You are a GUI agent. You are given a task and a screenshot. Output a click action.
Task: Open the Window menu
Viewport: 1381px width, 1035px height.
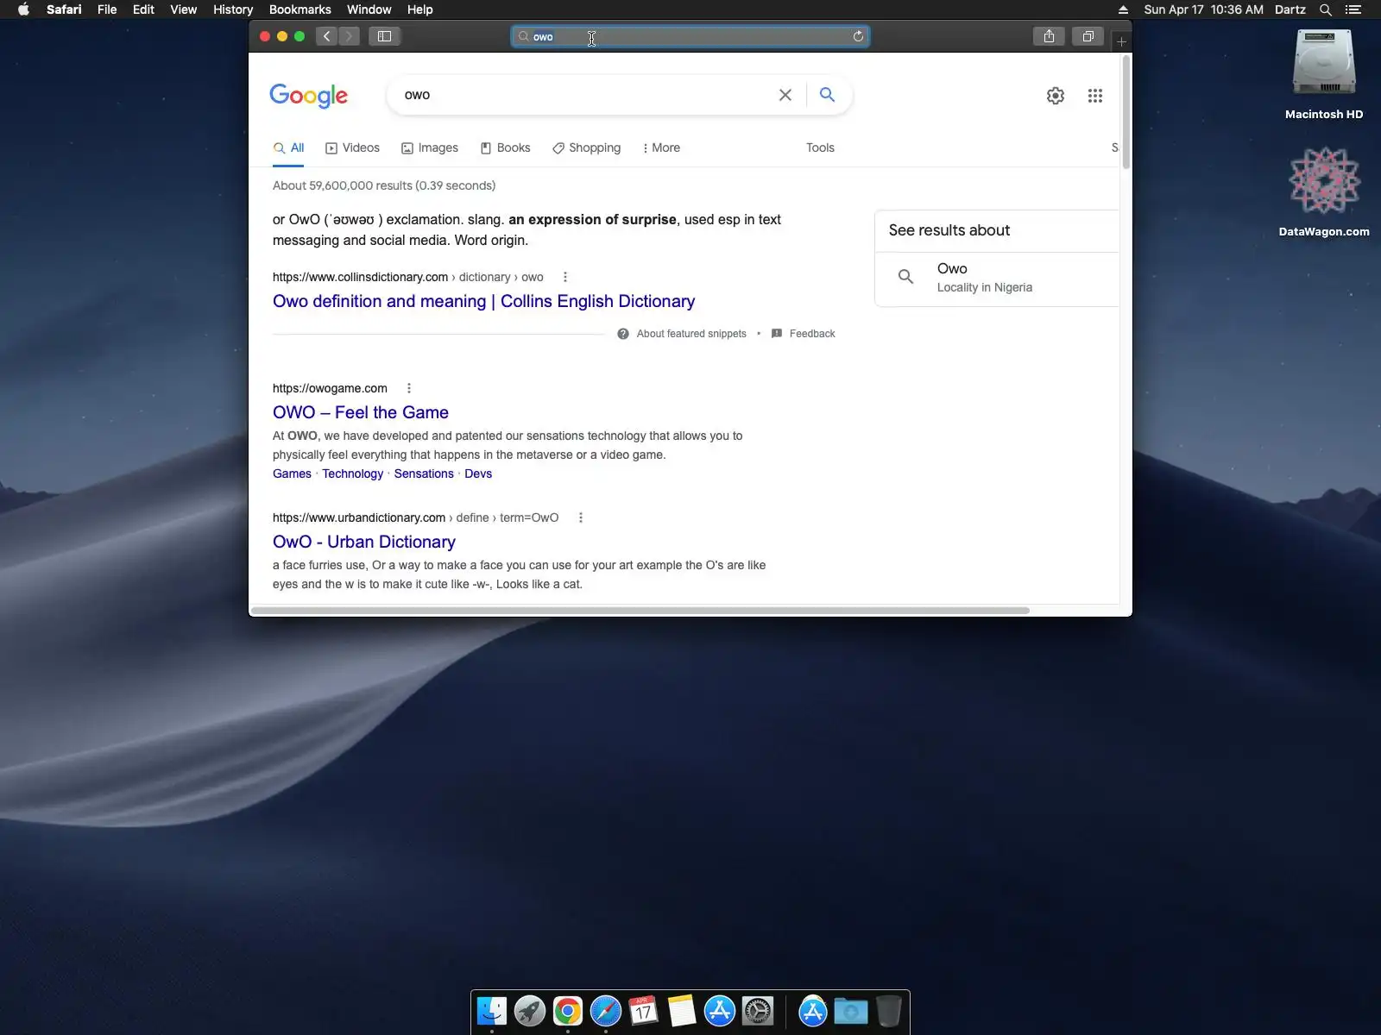coord(369,9)
